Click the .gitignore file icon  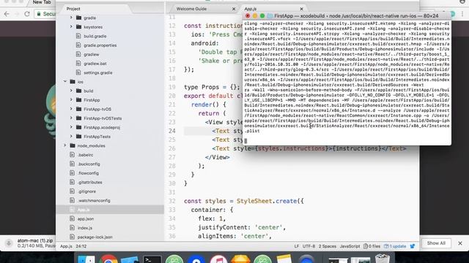coord(72,191)
